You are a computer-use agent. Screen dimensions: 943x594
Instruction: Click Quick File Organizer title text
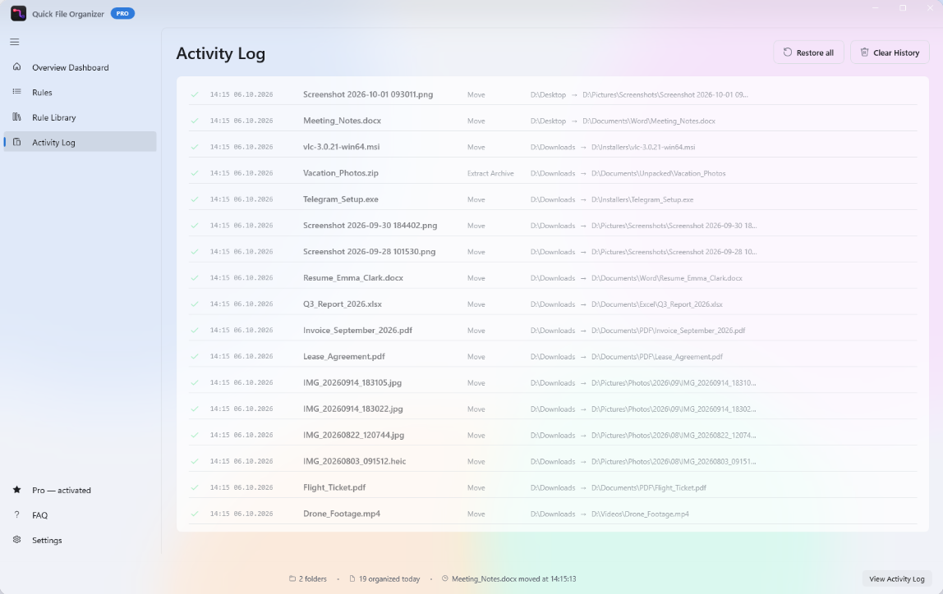tap(68, 14)
